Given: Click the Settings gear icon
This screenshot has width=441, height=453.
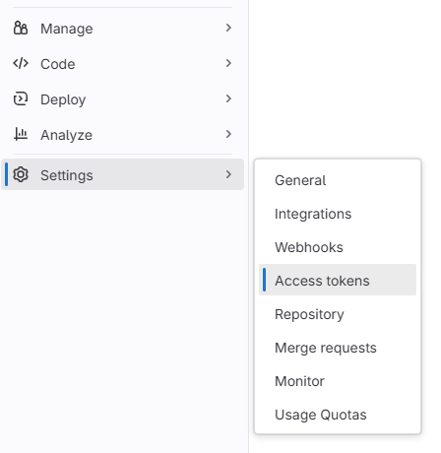Looking at the screenshot, I should click(x=21, y=174).
